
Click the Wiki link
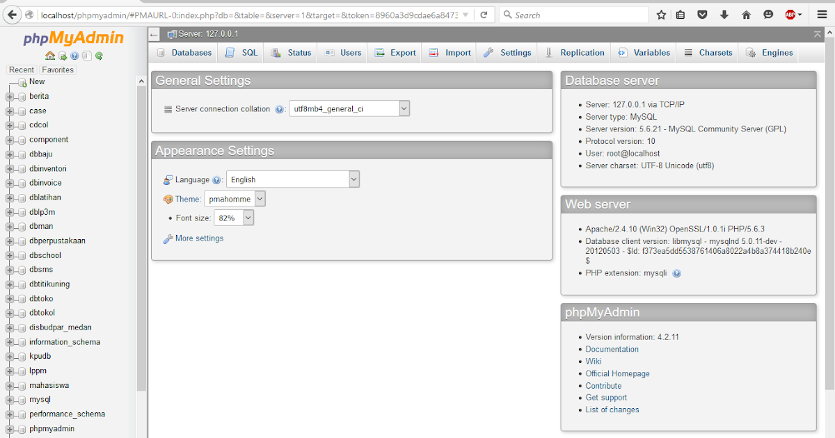click(593, 362)
